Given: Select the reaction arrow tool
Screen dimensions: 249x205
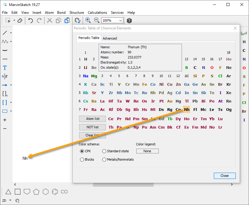Looking at the screenshot, I should coord(5,85).
